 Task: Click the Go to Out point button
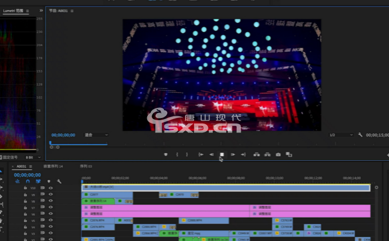243,155
